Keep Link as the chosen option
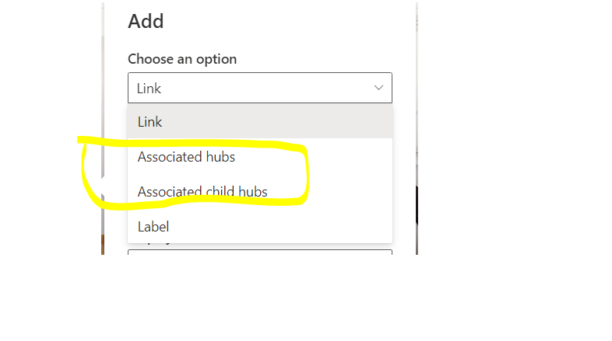Viewport: 612px width, 341px height. pyautogui.click(x=259, y=122)
